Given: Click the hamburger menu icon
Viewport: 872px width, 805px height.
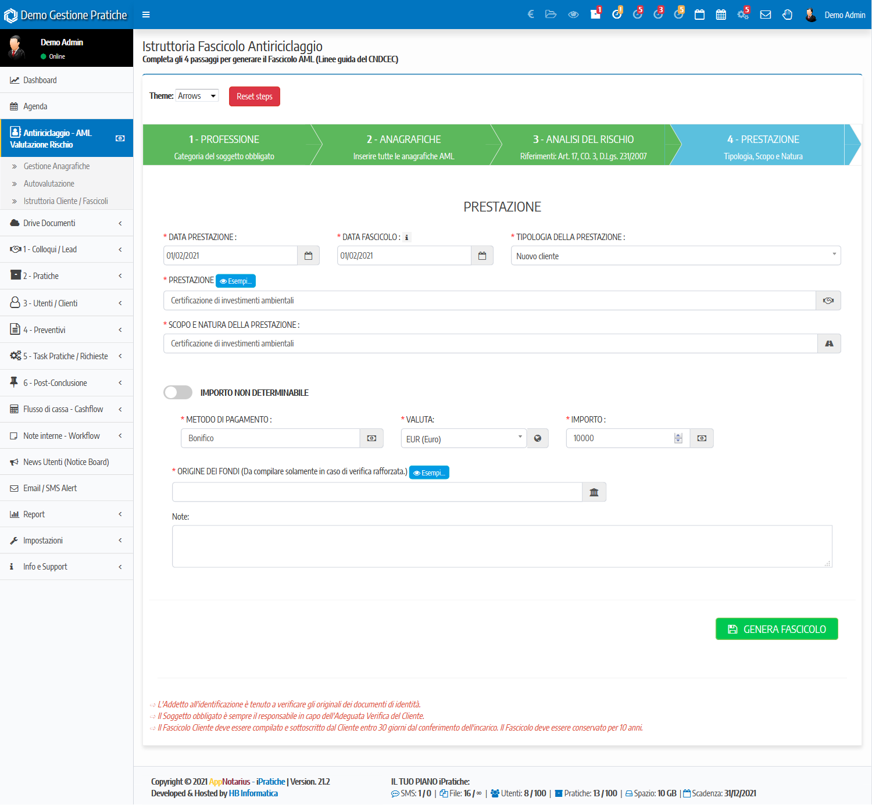Looking at the screenshot, I should [x=146, y=15].
